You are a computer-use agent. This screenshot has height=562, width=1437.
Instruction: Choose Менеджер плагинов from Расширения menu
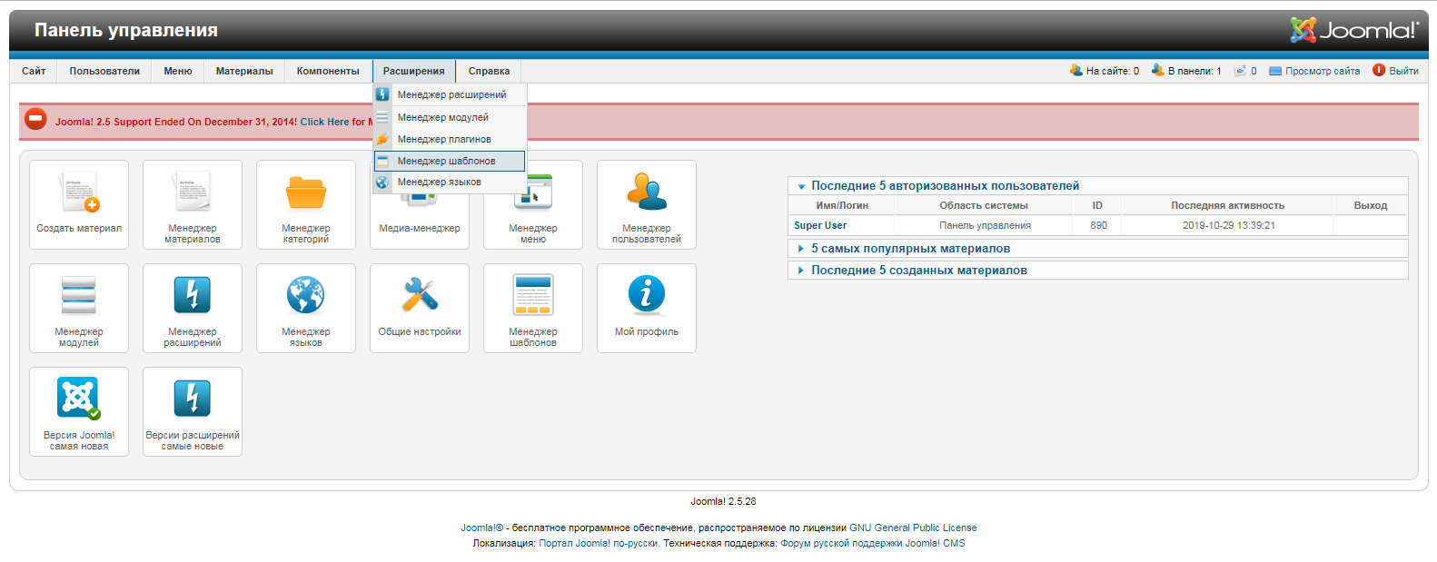pos(444,139)
